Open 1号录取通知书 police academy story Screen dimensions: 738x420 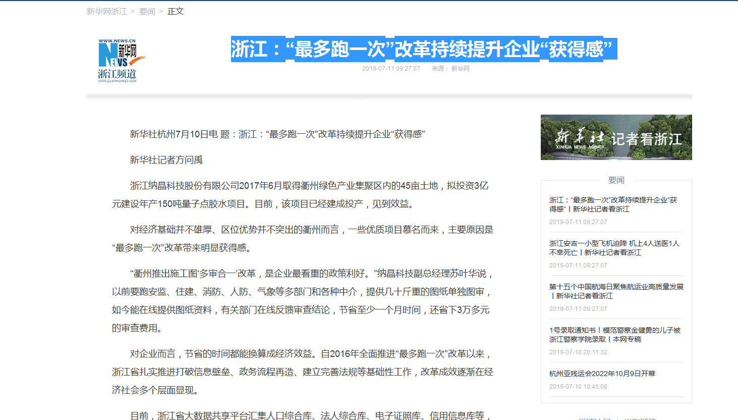(614, 335)
